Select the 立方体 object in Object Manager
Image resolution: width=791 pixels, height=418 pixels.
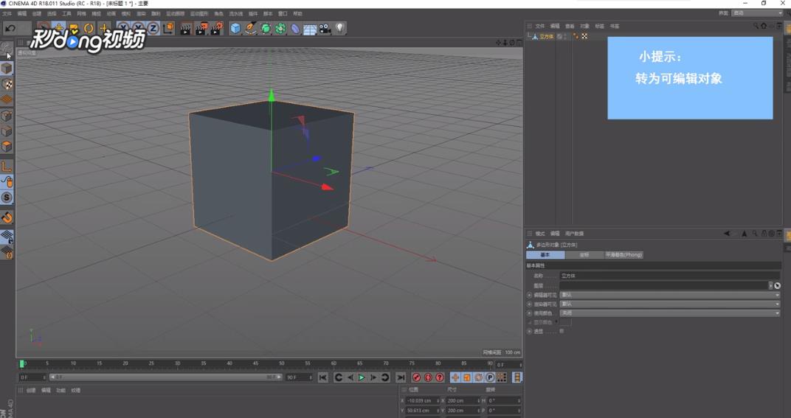[x=546, y=36]
